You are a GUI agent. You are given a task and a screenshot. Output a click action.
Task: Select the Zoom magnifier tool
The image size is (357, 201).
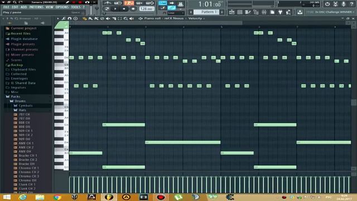[126, 18]
